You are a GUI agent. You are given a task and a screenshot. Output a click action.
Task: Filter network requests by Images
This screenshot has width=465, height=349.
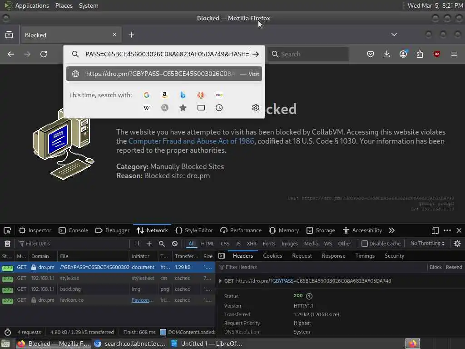click(290, 244)
